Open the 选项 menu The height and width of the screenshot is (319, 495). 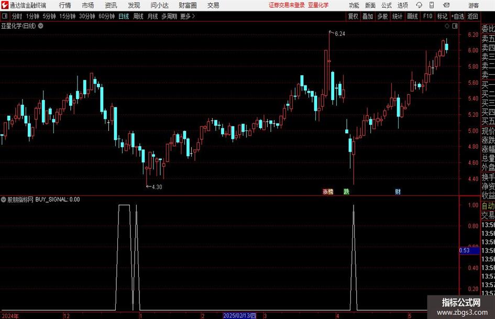[x=402, y=5]
